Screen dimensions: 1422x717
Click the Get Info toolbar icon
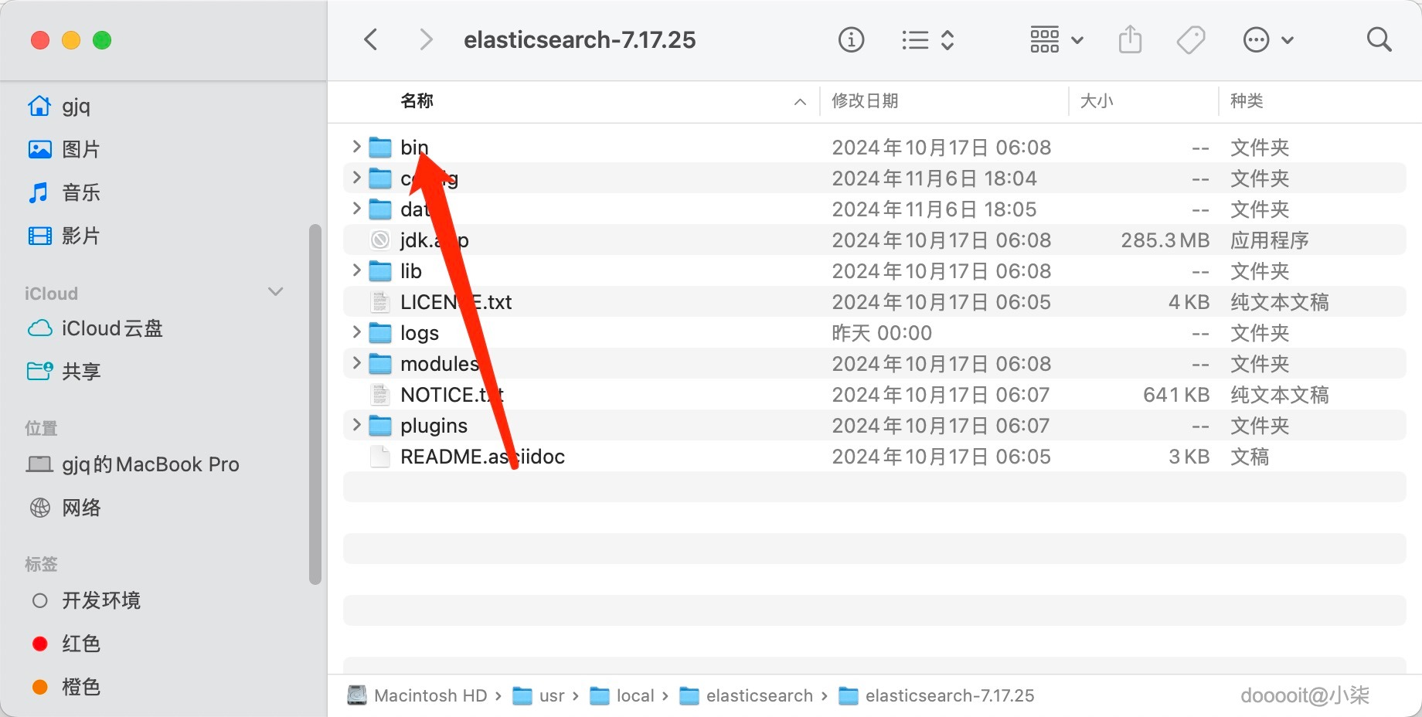coord(851,39)
